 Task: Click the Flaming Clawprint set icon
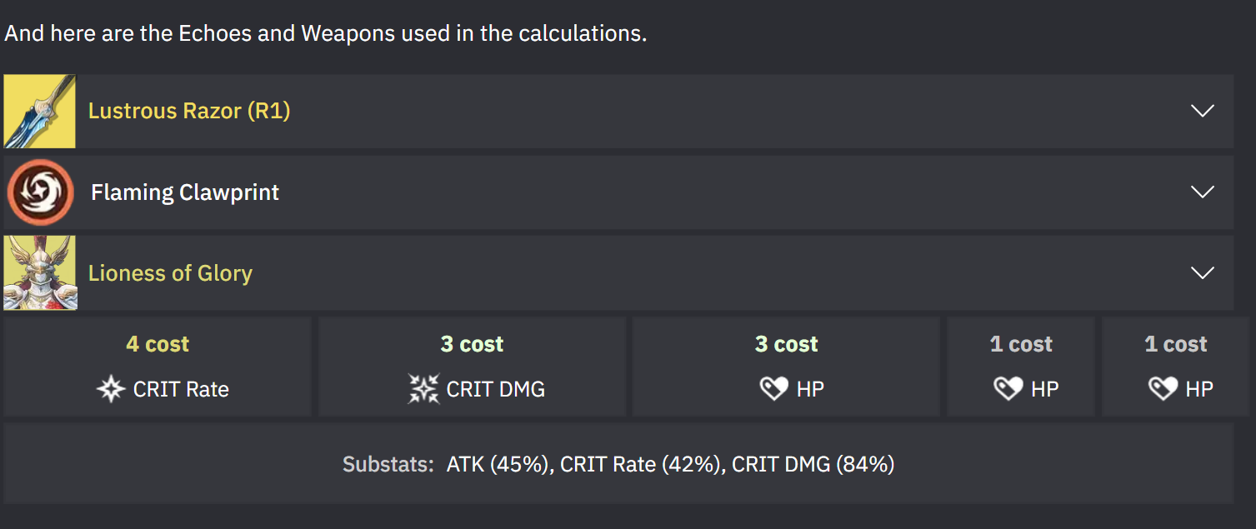[x=40, y=192]
